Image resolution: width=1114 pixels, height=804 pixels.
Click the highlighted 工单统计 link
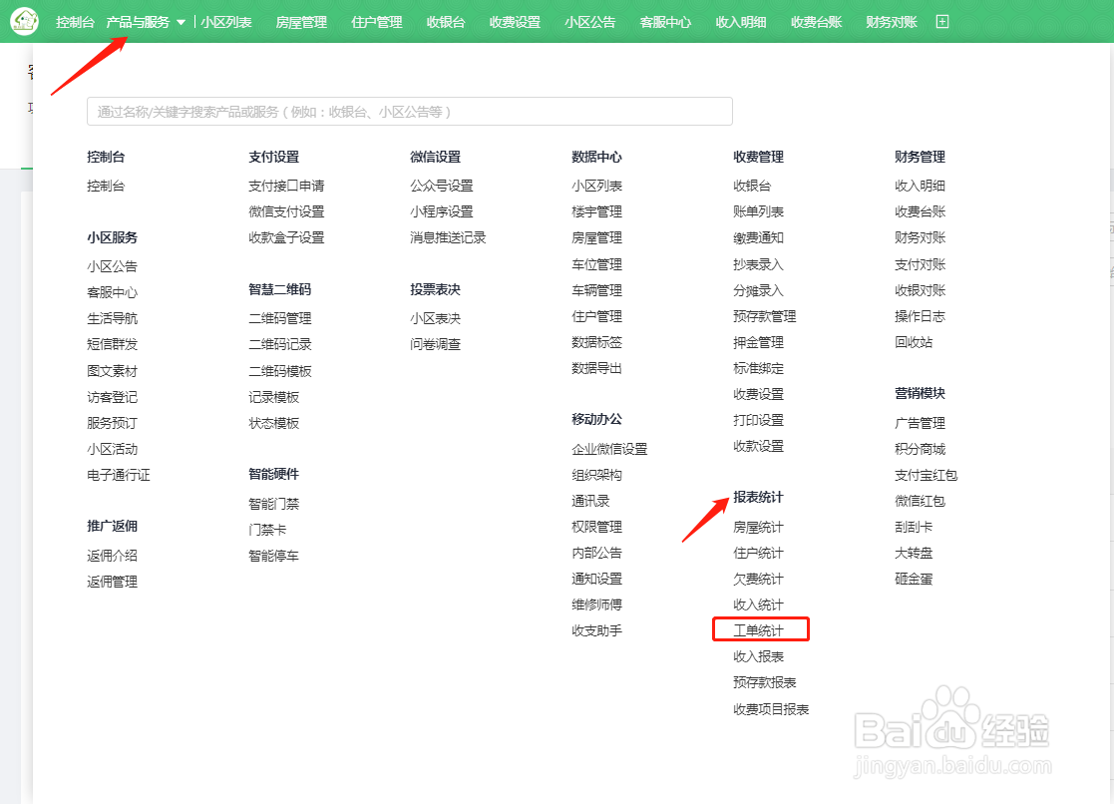tap(760, 628)
